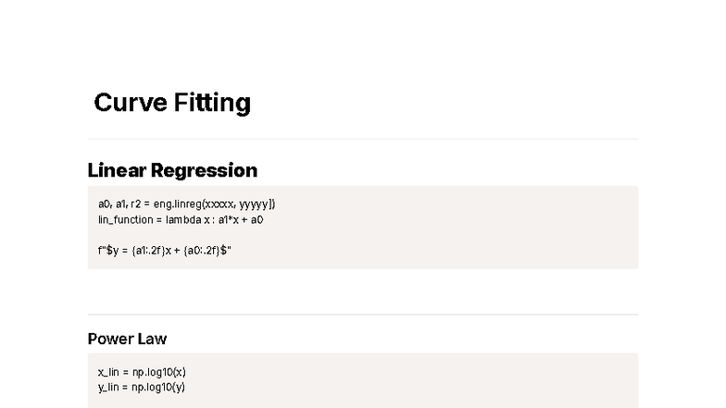The image size is (726, 408).
Task: Click the Curve Fitting page title
Action: [x=172, y=103]
